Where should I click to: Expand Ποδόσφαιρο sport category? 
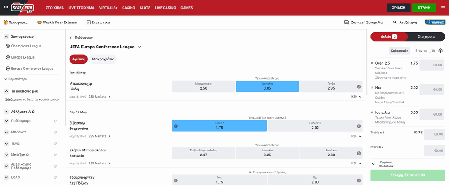(x=6, y=121)
